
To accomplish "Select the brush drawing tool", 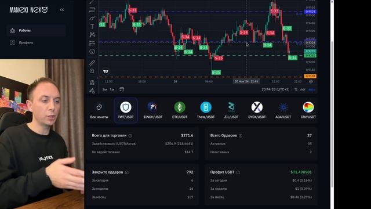I will click(92, 18).
